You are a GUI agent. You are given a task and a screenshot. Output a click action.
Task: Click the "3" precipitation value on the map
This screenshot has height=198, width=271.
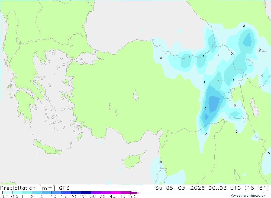point(205,108)
